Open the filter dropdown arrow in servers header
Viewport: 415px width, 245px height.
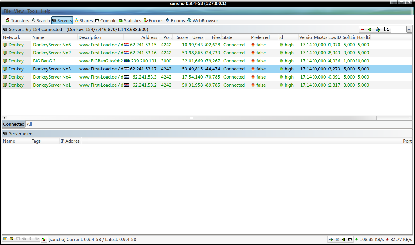click(x=409, y=29)
